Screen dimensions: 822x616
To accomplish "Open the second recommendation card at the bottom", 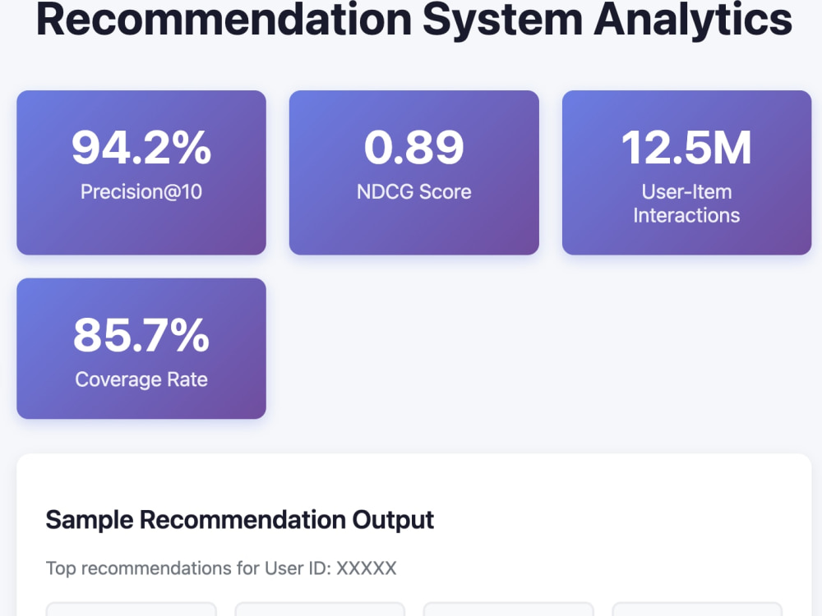I will [320, 609].
